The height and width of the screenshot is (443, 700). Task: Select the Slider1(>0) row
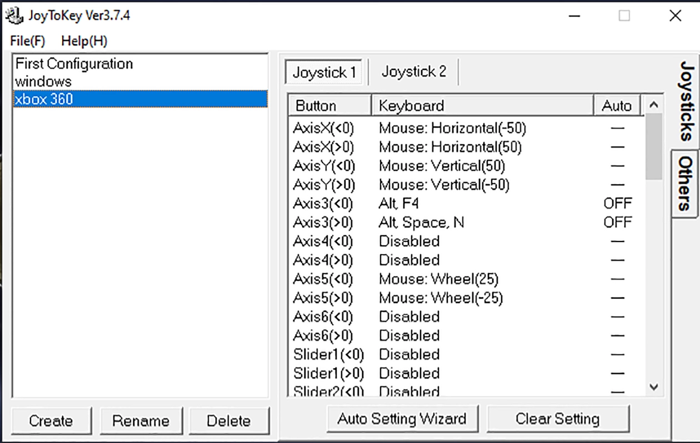467,374
